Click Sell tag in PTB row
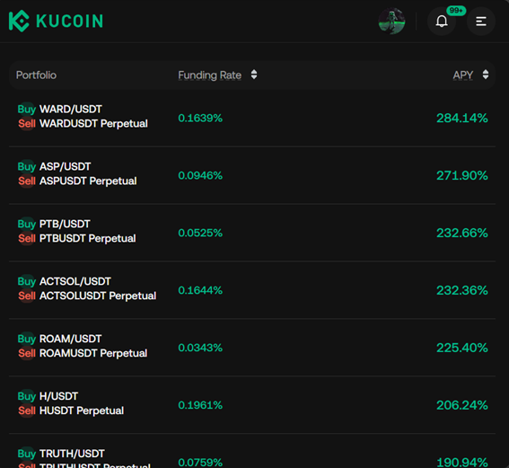509x468 pixels. [x=27, y=238]
